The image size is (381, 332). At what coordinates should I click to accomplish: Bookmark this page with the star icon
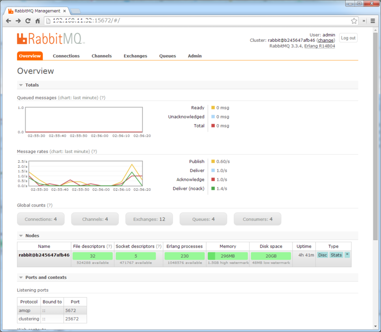click(x=354, y=21)
